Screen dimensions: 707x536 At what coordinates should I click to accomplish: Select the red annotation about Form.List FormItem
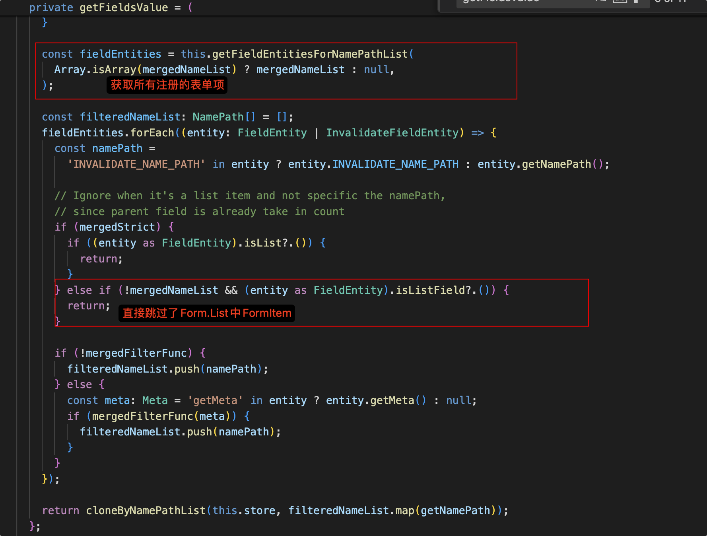(207, 313)
